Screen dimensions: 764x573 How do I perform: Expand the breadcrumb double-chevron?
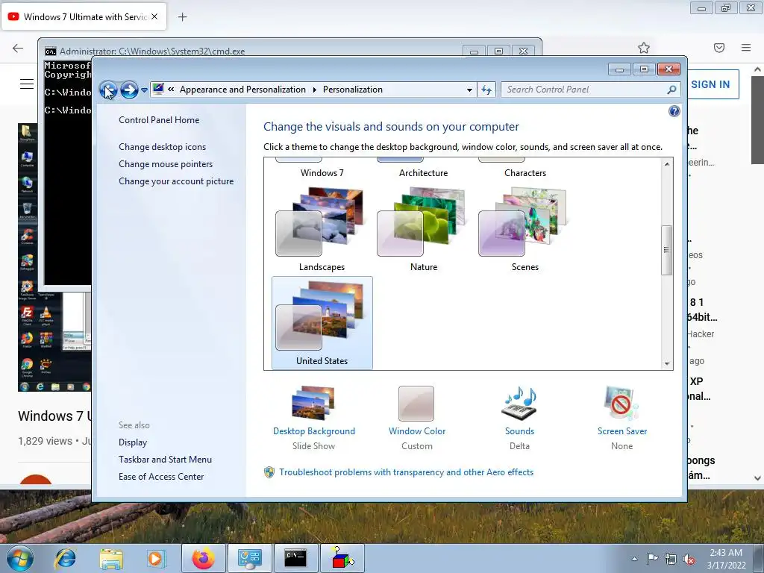coord(171,90)
